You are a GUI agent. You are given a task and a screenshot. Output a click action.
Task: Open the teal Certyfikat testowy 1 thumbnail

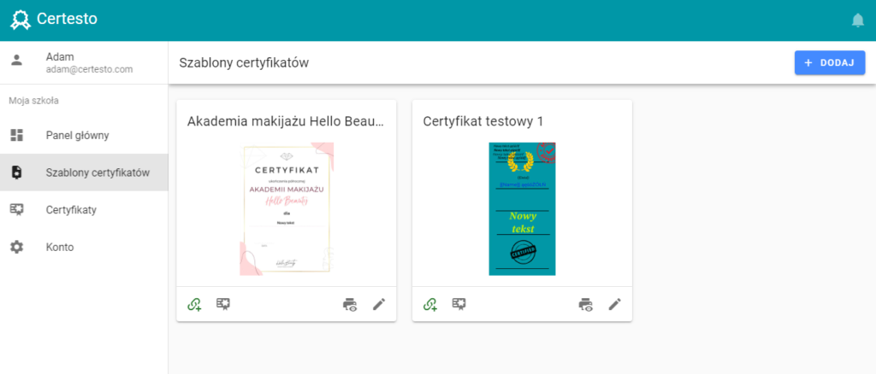pyautogui.click(x=523, y=209)
